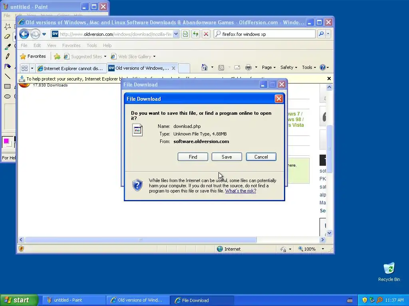Click vertical scrollbar down arrow
Viewport: 409px width, 306px height.
329,233
